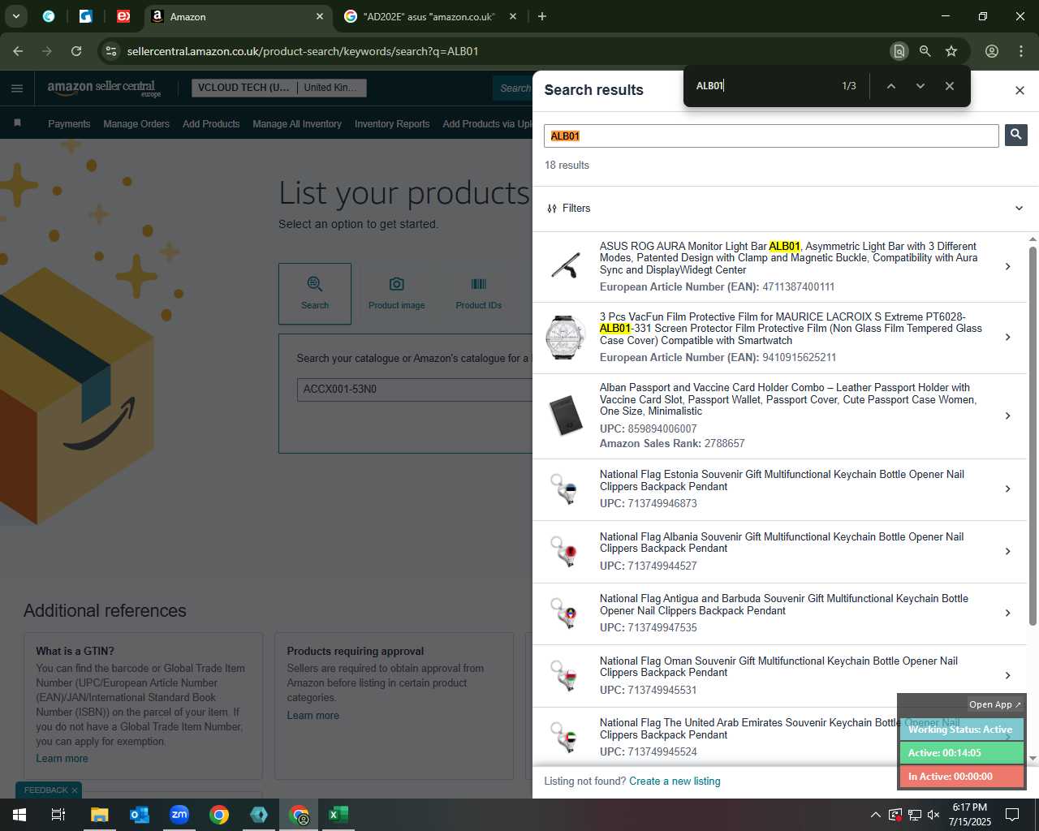Open National Flag Oman result chevron
The height and width of the screenshot is (831, 1039).
pos(1007,675)
